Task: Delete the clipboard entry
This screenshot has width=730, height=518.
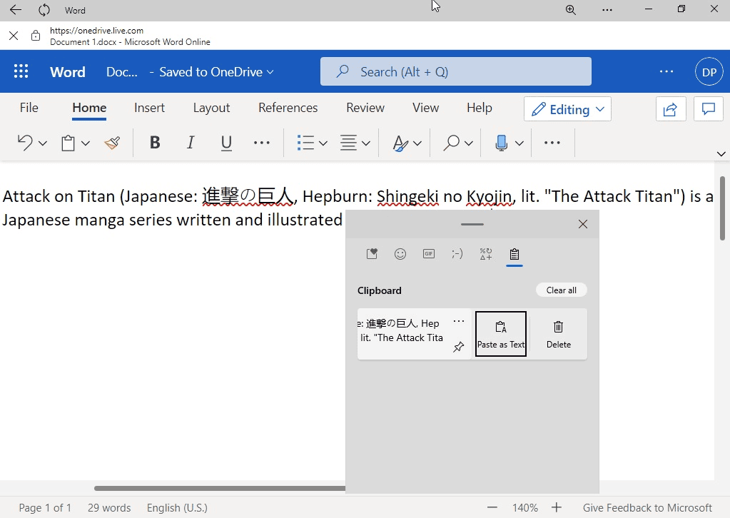Action: 558,334
